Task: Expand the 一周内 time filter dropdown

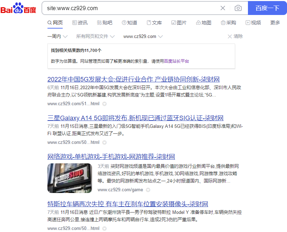Action: tap(58, 36)
